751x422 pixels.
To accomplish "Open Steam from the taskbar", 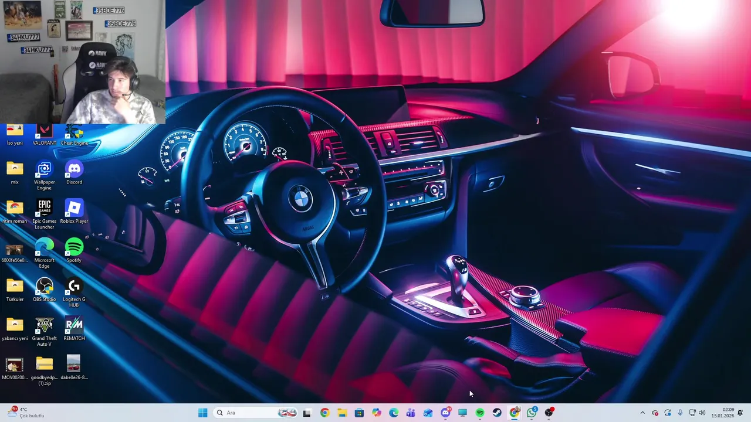I will pos(497,413).
